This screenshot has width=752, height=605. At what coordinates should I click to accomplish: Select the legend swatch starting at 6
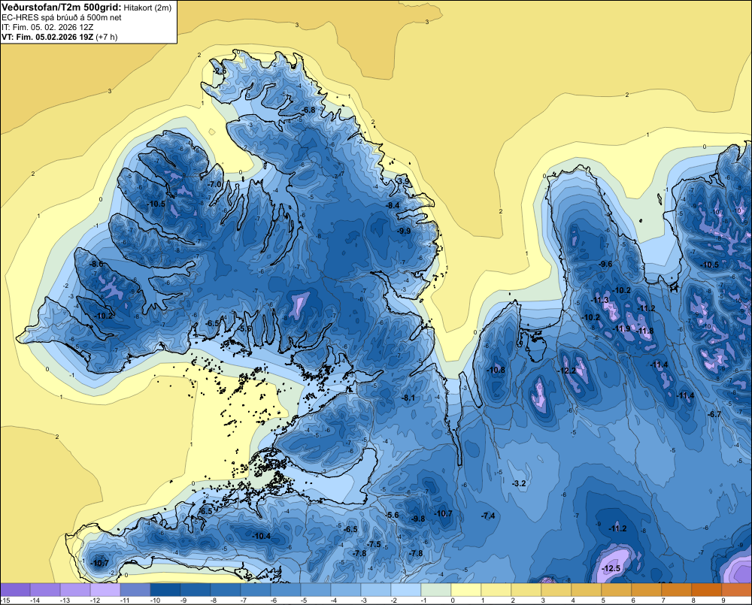click(647, 590)
